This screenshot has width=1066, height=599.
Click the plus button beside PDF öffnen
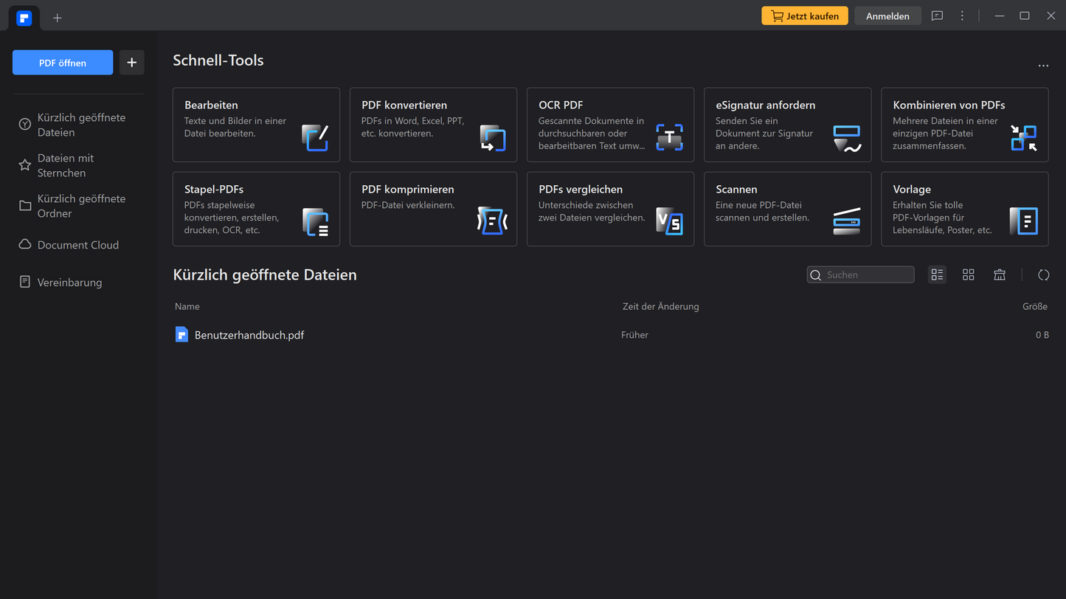pos(132,63)
